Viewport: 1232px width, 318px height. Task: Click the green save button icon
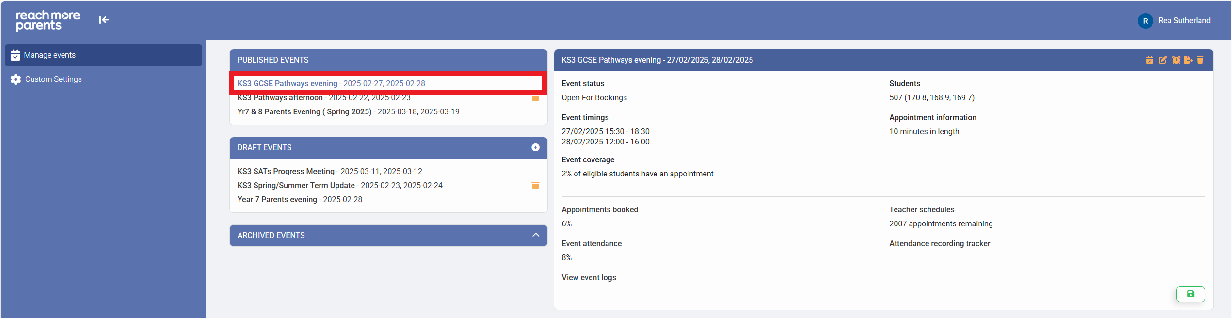click(x=1190, y=294)
